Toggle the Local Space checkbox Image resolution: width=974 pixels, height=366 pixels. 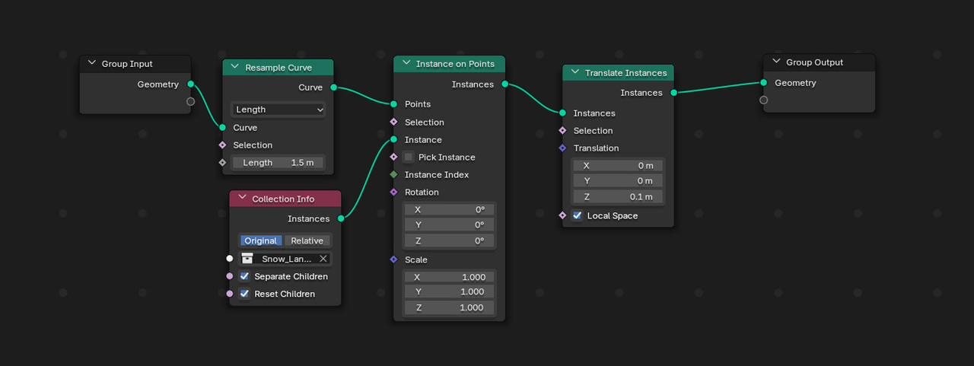pyautogui.click(x=578, y=216)
